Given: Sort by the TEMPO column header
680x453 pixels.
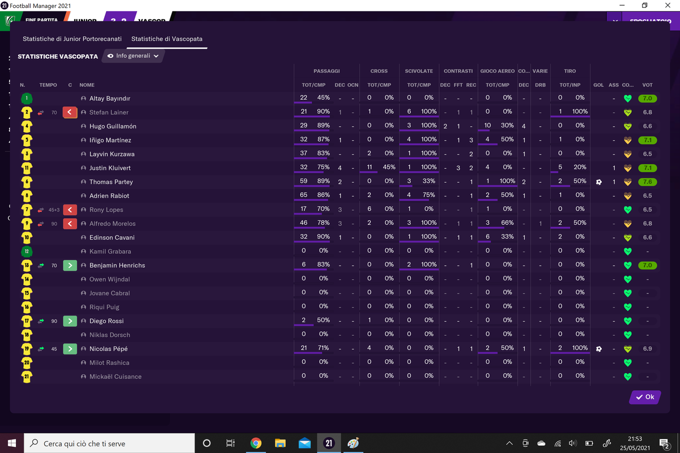Looking at the screenshot, I should [48, 85].
